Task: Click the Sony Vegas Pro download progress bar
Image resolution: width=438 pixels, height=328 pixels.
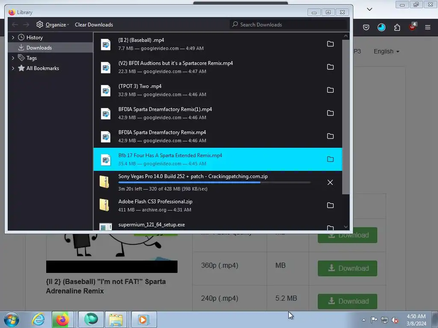Action: (214, 182)
